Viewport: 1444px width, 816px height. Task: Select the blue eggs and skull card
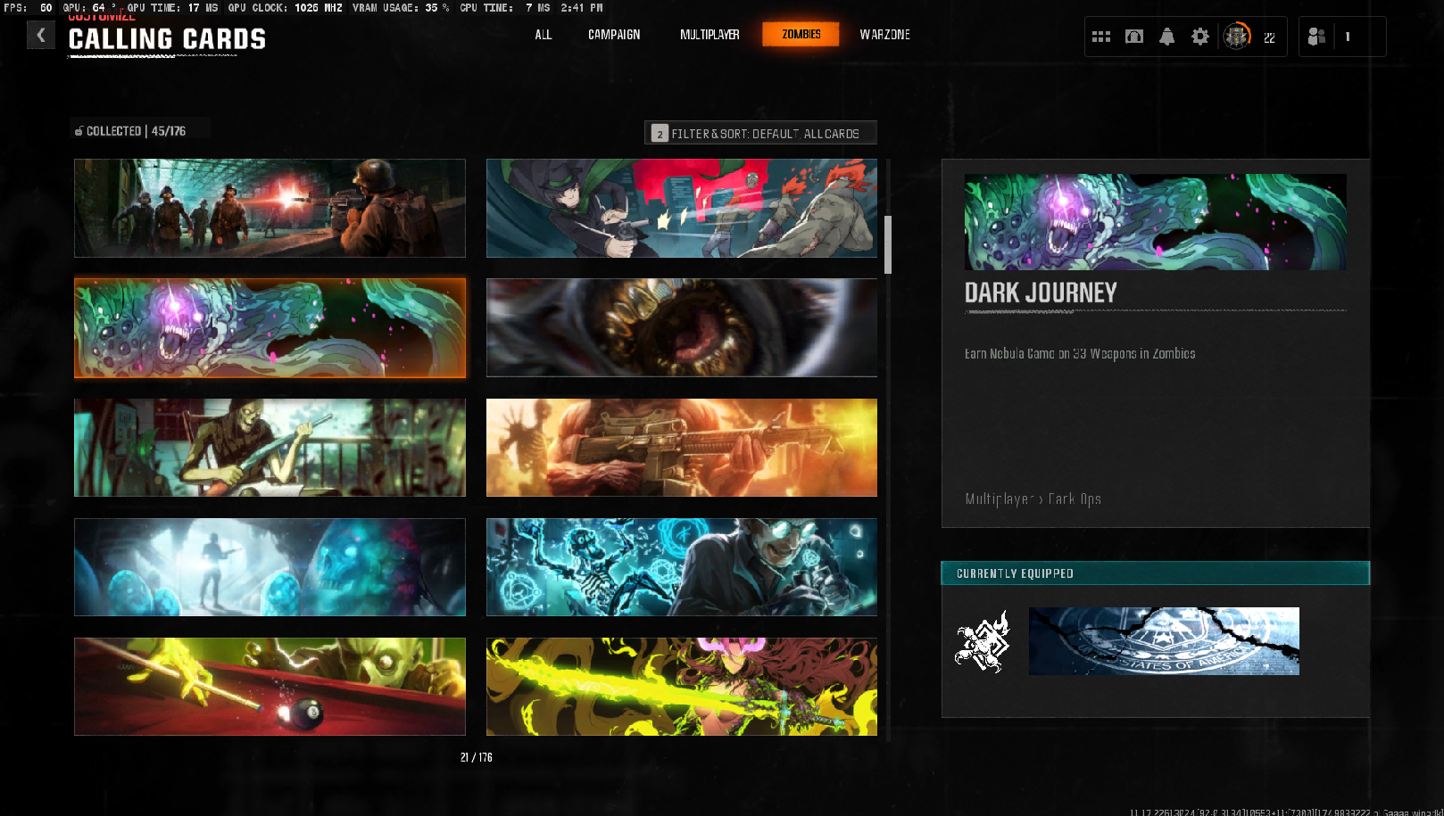point(270,567)
